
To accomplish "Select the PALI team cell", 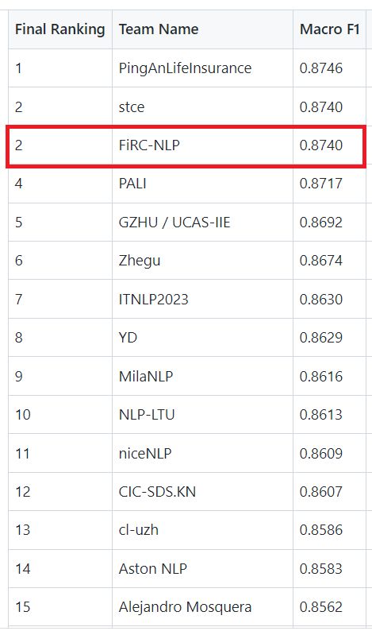I will 202,184.
